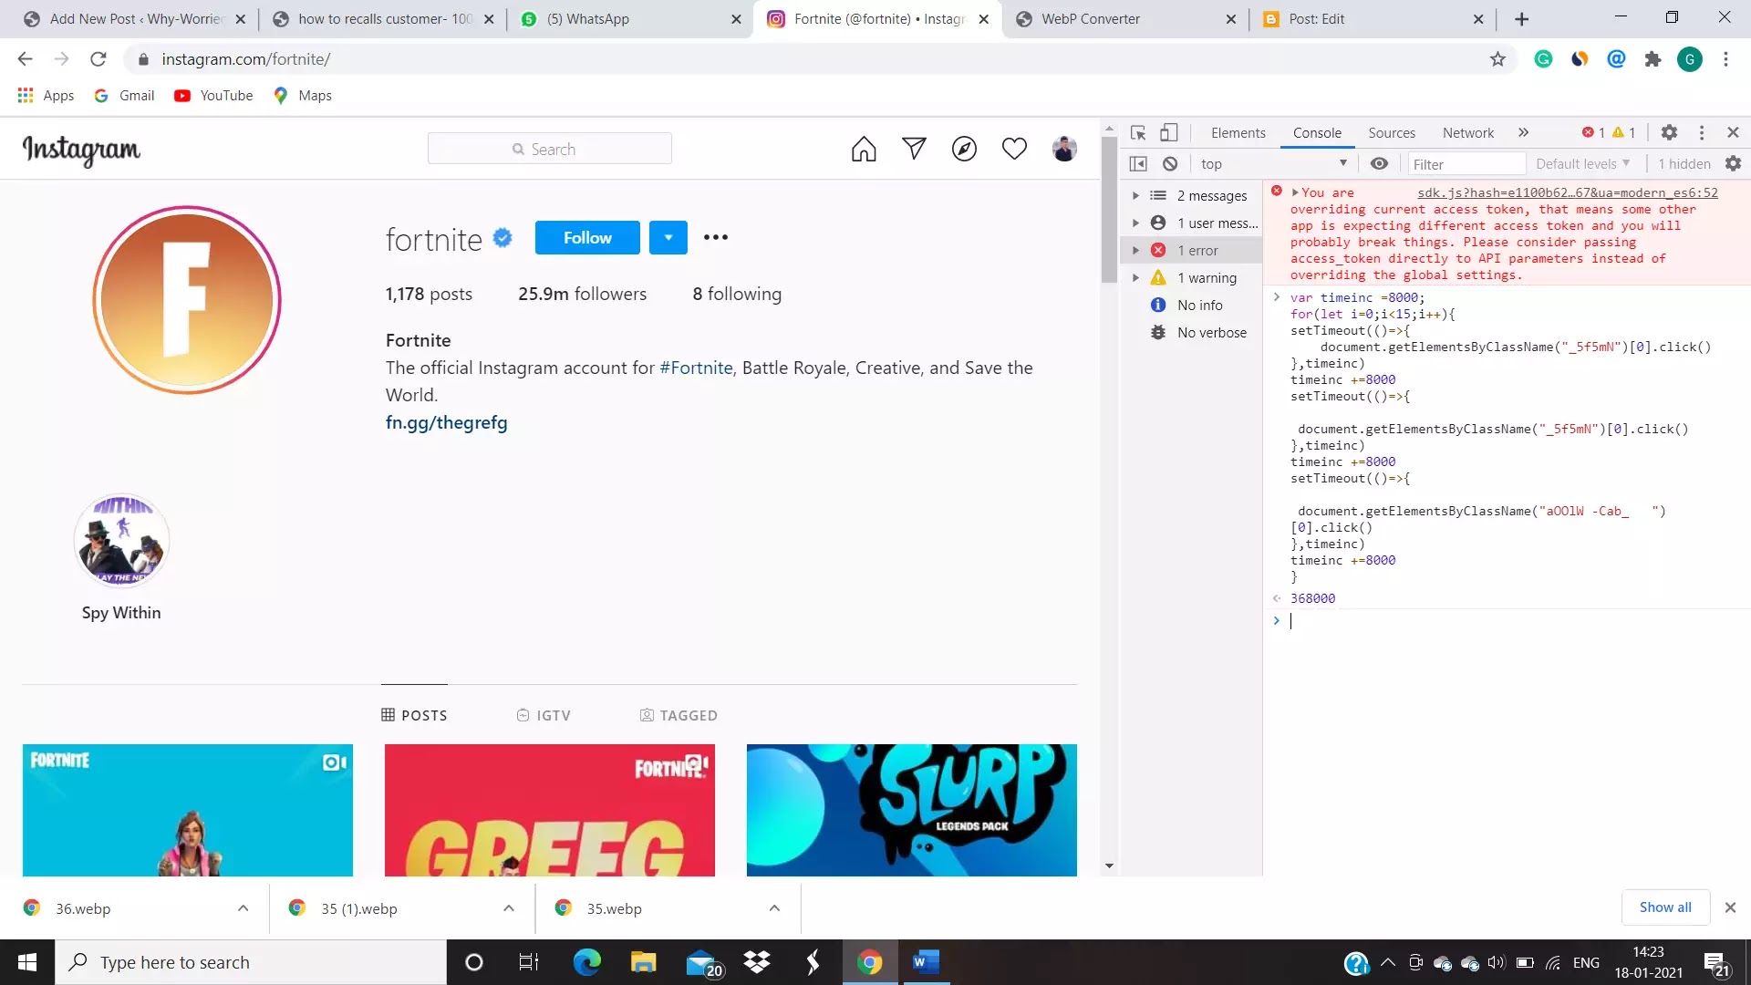Image resolution: width=1751 pixels, height=985 pixels.
Task: Expand the 2 messages console group
Action: coord(1135,196)
